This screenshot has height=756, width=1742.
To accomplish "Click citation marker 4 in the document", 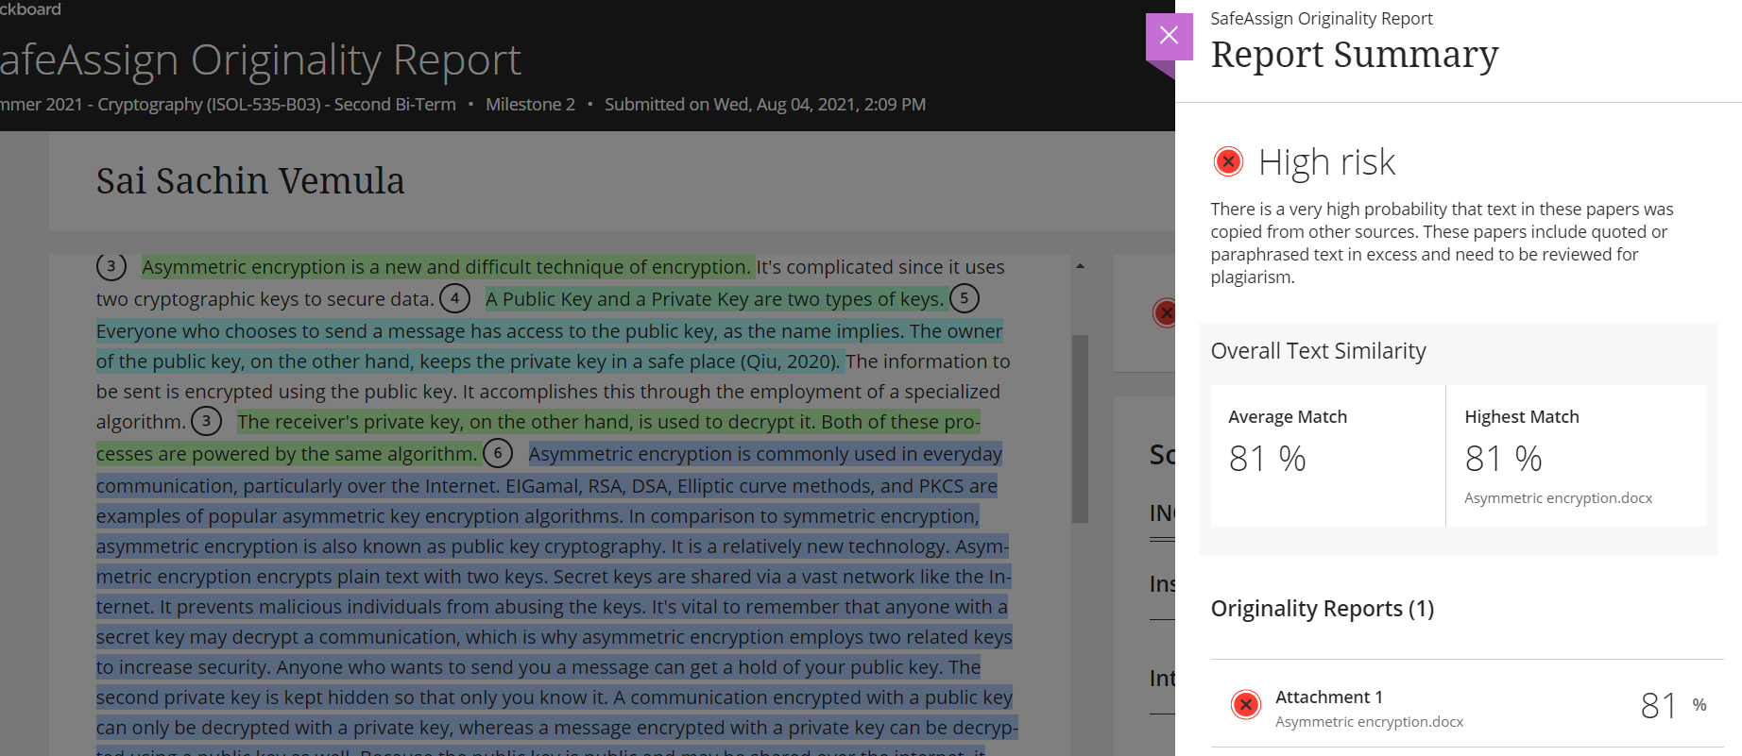I will pyautogui.click(x=454, y=298).
